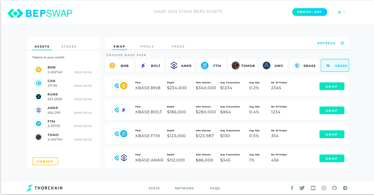This screenshot has width=374, height=195.
Task: Click the XBASE:BNB avg transaction $1234
Action: point(226,88)
